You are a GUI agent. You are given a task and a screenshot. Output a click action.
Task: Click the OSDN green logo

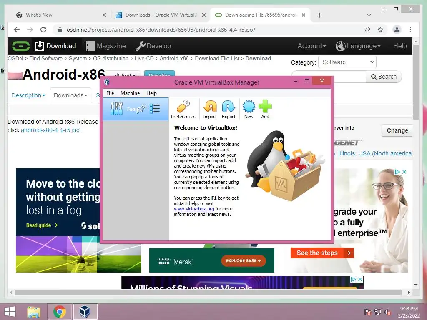click(21, 46)
